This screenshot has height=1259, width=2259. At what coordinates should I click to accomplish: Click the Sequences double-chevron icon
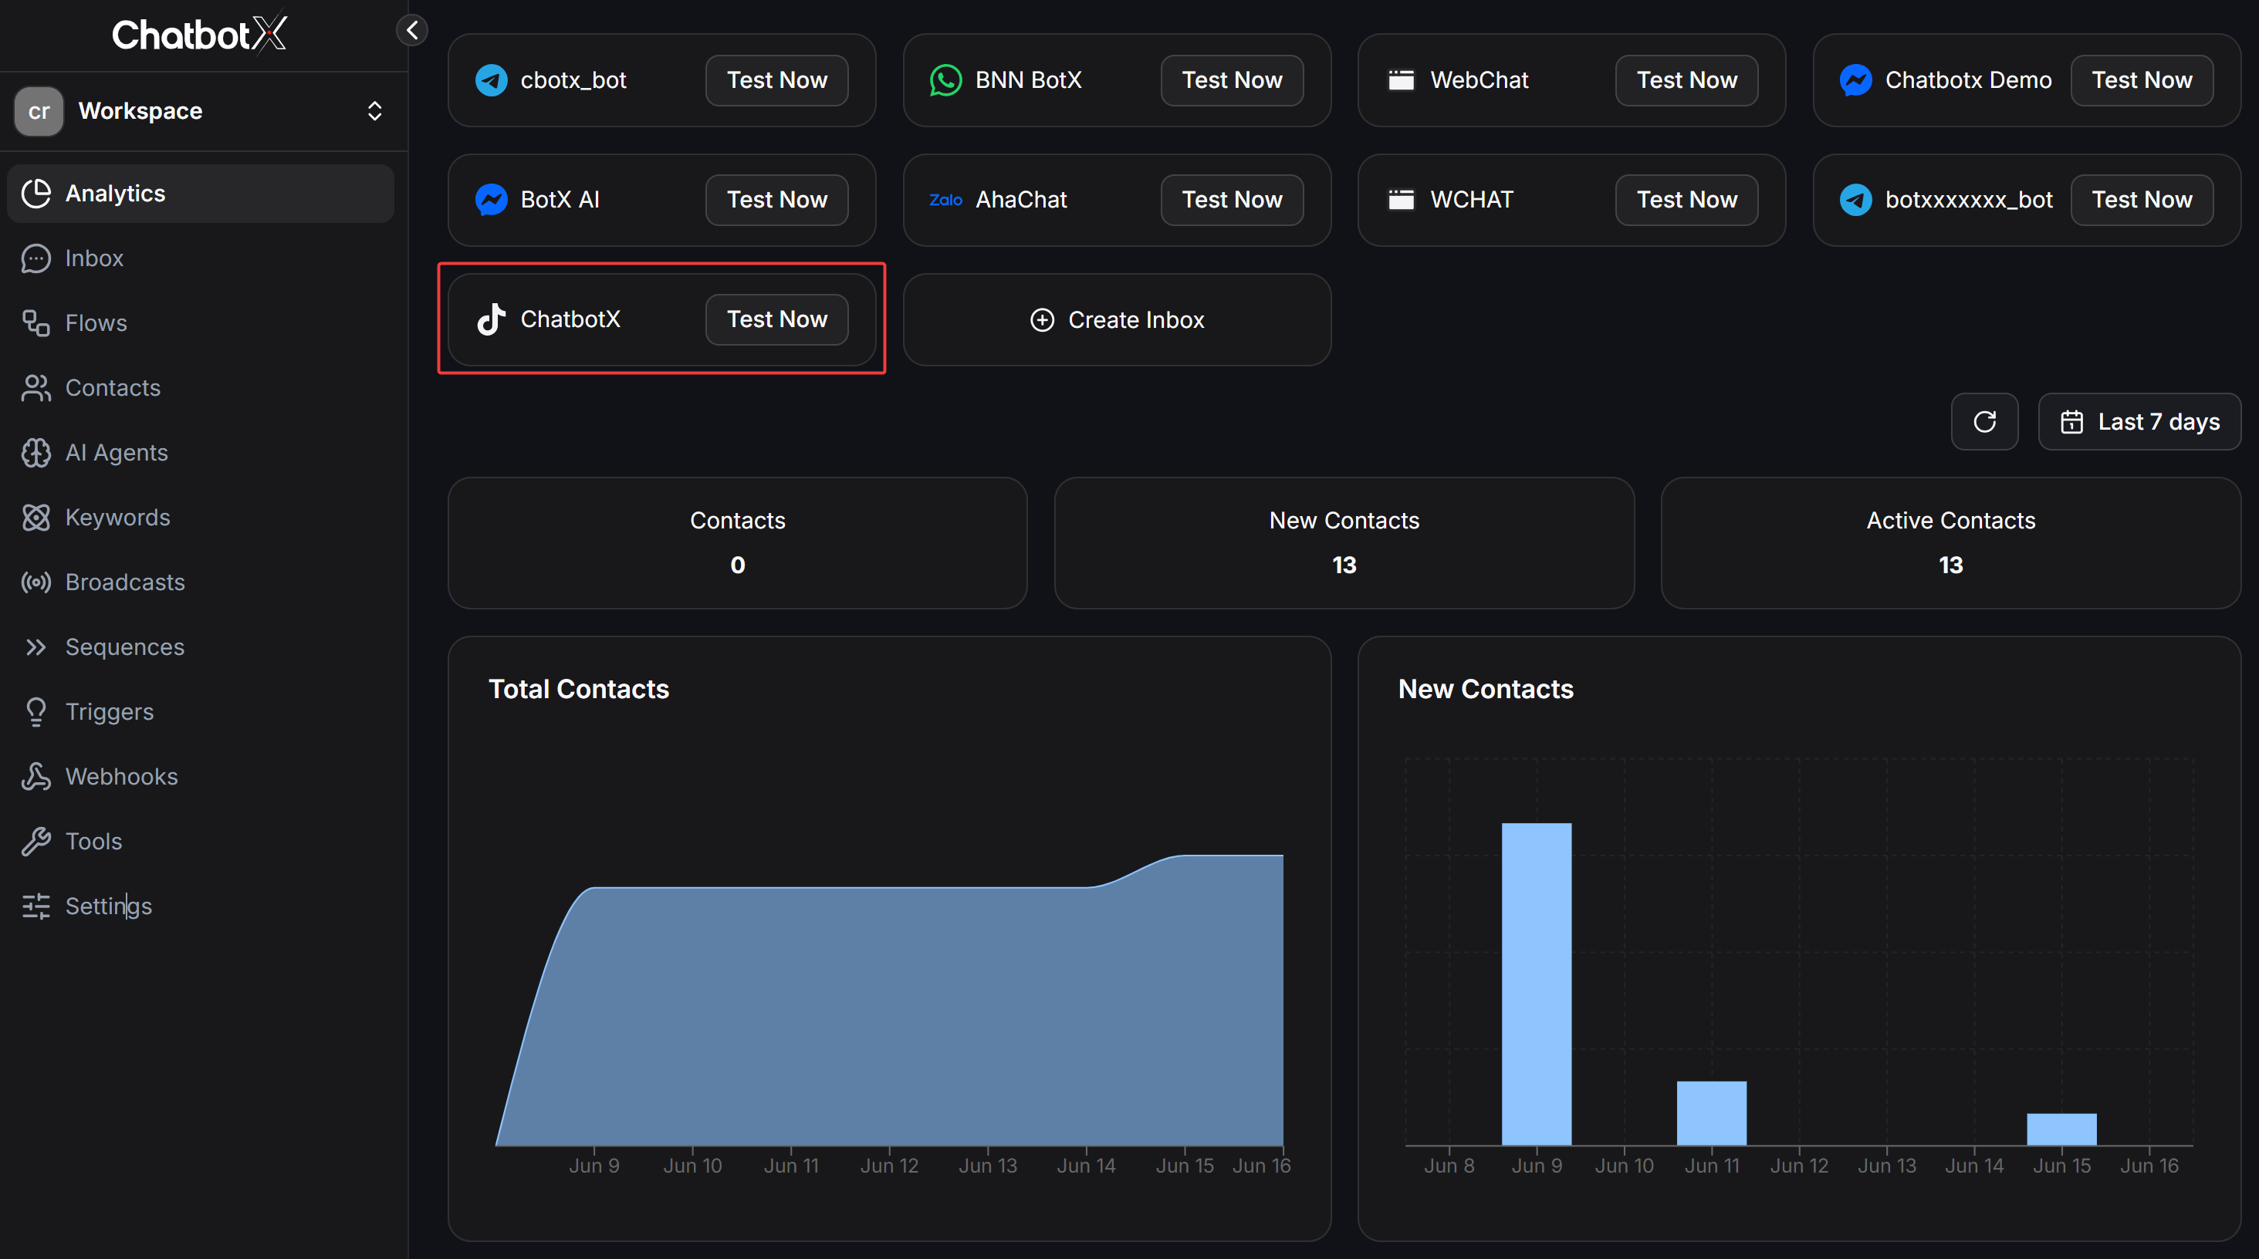pos(36,647)
